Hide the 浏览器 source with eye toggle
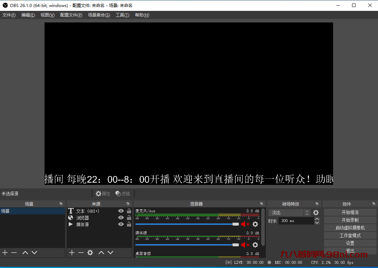This screenshot has height=268, width=378. 121,217
